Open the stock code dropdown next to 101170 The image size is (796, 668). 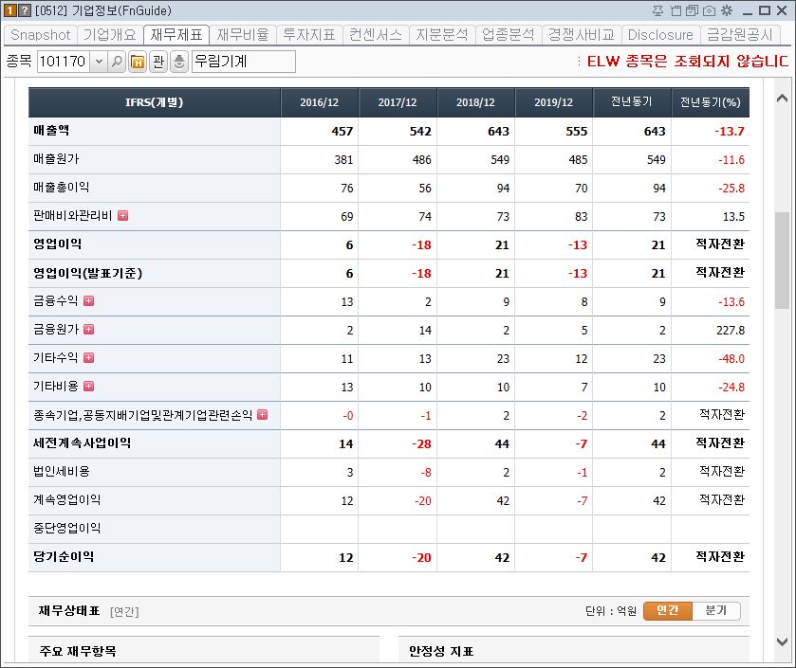101,61
